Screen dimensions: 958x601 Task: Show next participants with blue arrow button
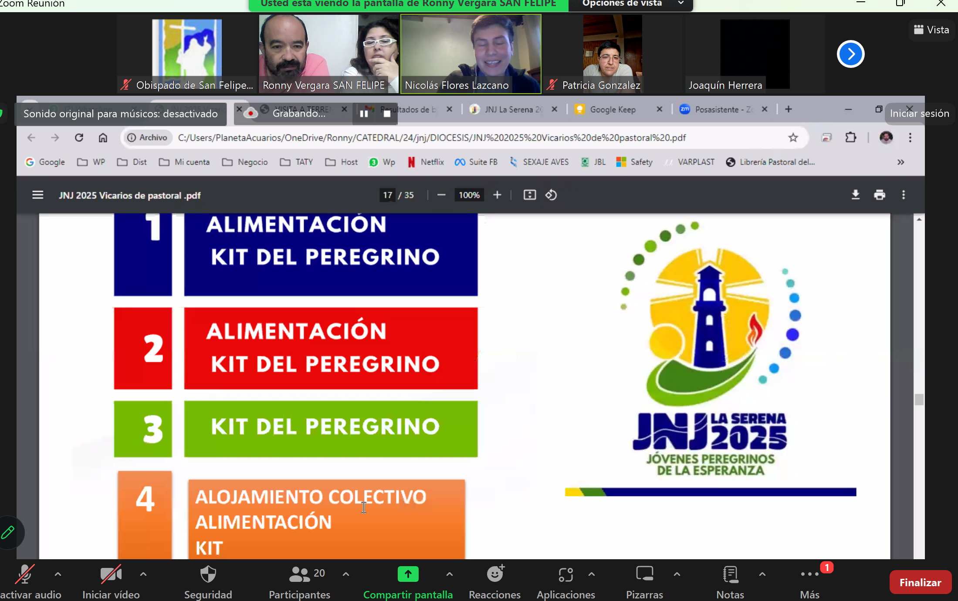(x=850, y=54)
